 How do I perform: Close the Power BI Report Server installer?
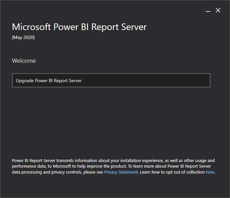(218, 10)
